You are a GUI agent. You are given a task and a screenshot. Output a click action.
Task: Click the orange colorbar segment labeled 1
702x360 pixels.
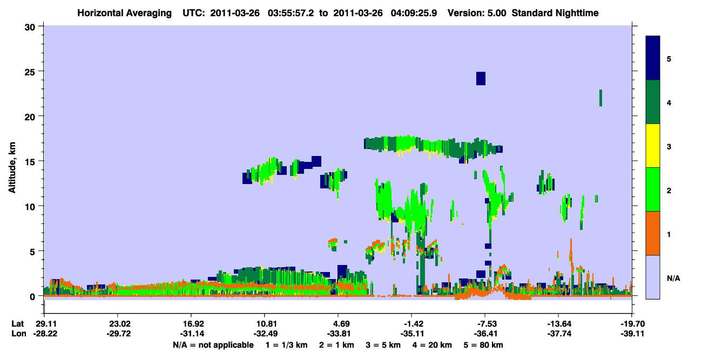[653, 233]
